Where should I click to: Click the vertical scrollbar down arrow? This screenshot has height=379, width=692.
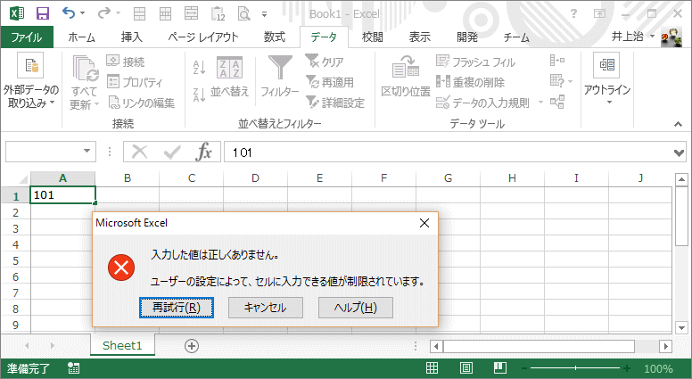[x=681, y=328]
